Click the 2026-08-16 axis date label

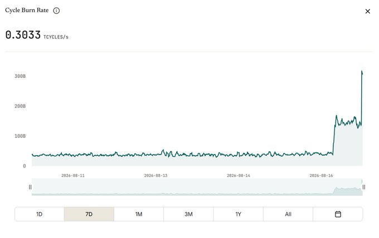click(x=321, y=176)
